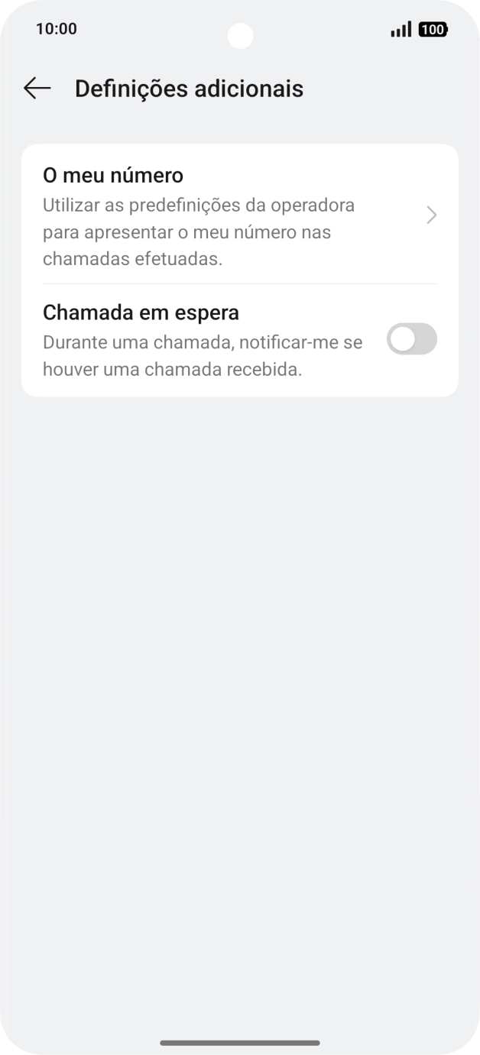The image size is (480, 1055).
Task: Click the back arrow icon
Action: [37, 88]
